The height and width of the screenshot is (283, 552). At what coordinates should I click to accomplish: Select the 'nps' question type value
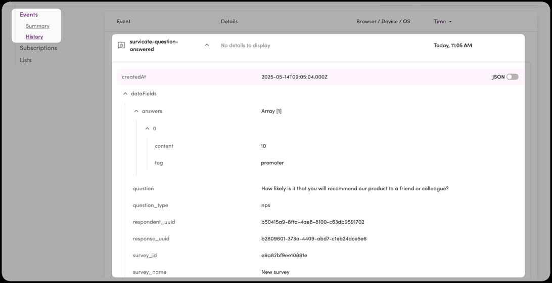tap(266, 205)
